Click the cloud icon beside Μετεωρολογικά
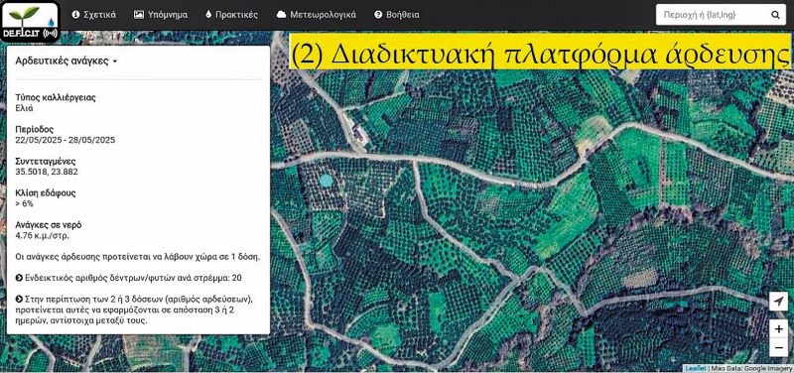This screenshot has width=794, height=373. point(281,15)
